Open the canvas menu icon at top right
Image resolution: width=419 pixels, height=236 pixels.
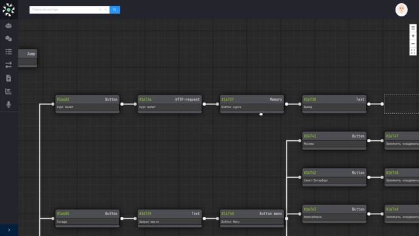[413, 28]
